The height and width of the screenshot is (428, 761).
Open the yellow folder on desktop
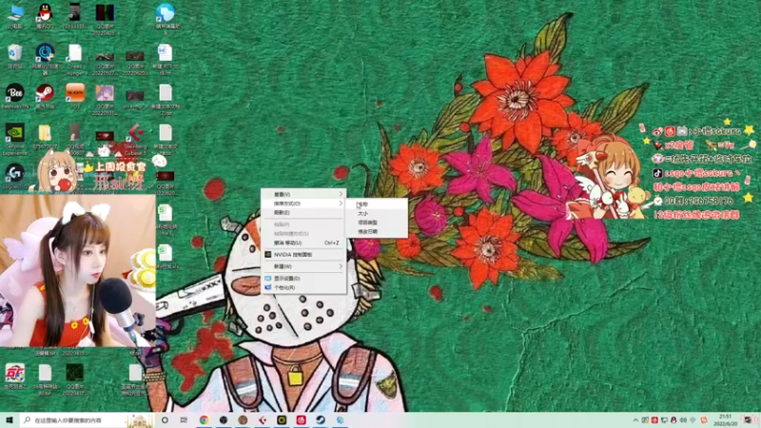(x=45, y=136)
